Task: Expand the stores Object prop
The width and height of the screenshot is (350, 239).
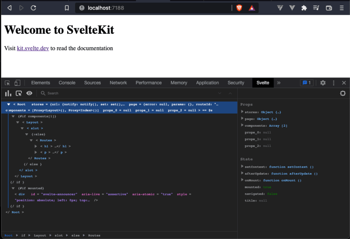Action: [242, 112]
